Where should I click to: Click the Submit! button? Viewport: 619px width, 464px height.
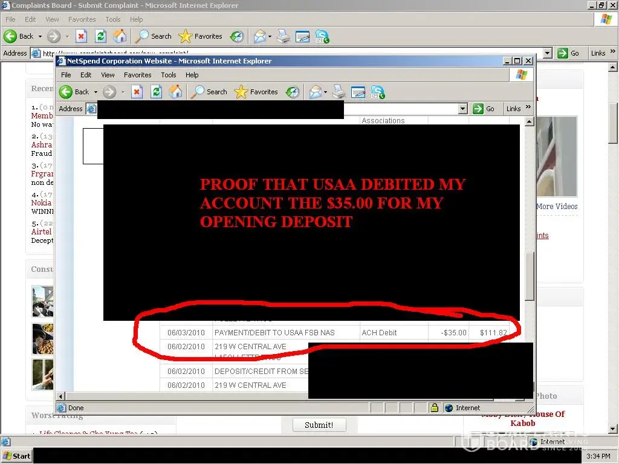(x=319, y=425)
